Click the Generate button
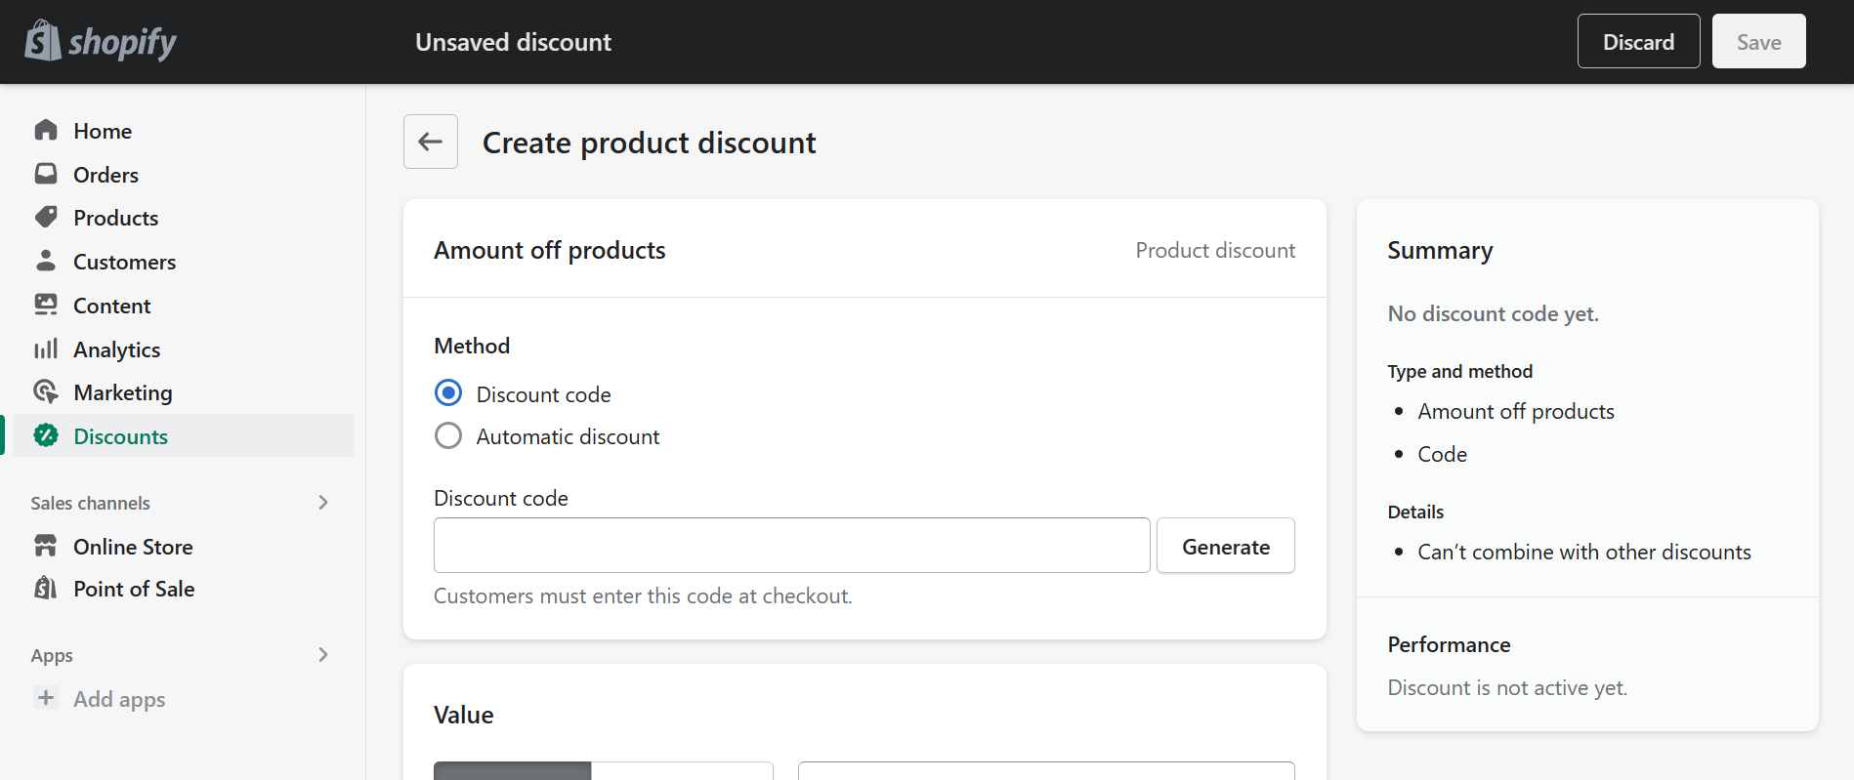The image size is (1854, 780). pos(1226,546)
